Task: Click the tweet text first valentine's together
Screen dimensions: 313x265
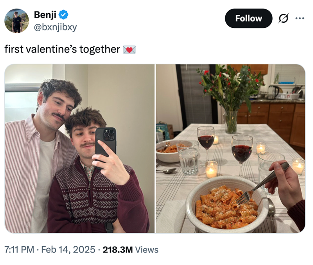Action: pos(62,49)
